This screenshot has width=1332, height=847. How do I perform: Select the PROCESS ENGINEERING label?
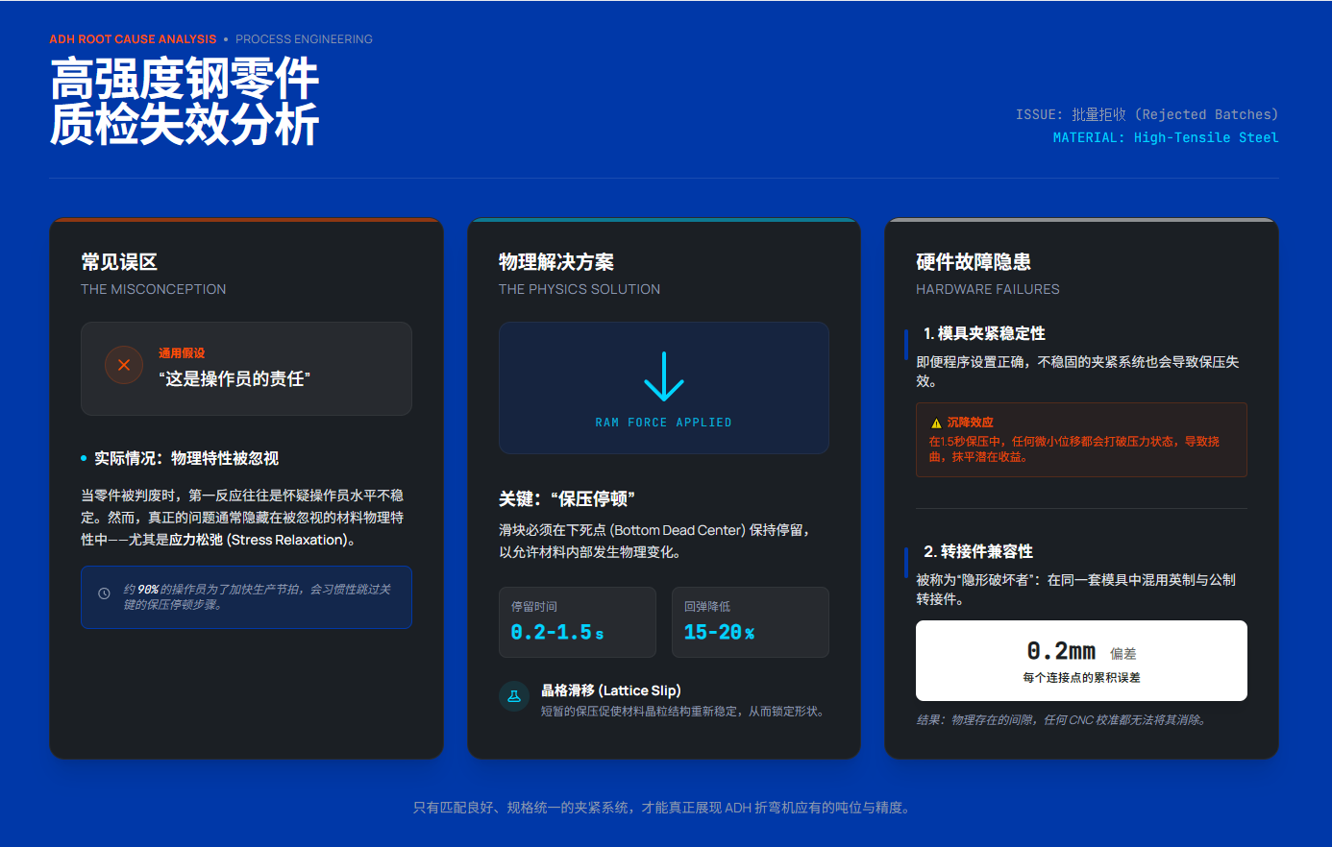(304, 39)
